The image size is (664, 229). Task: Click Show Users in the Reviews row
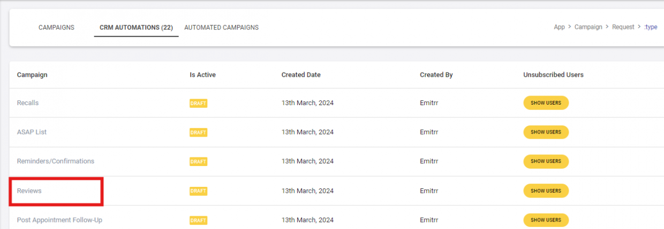coord(546,191)
